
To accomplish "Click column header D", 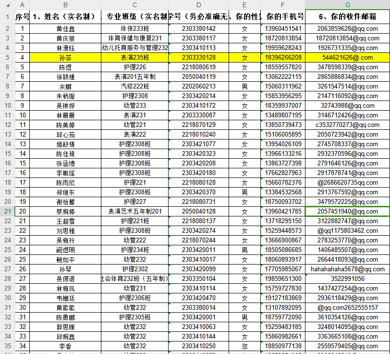I will pyautogui.click(x=198, y=4).
